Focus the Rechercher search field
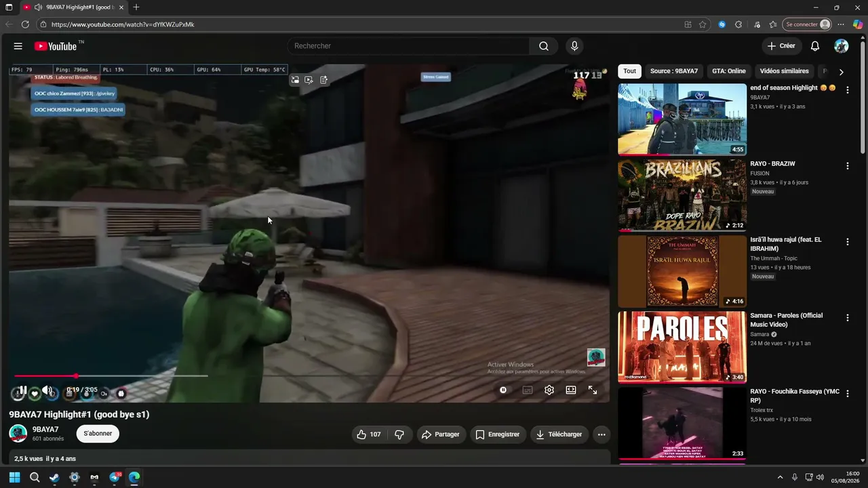This screenshot has height=488, width=868. pos(408,46)
